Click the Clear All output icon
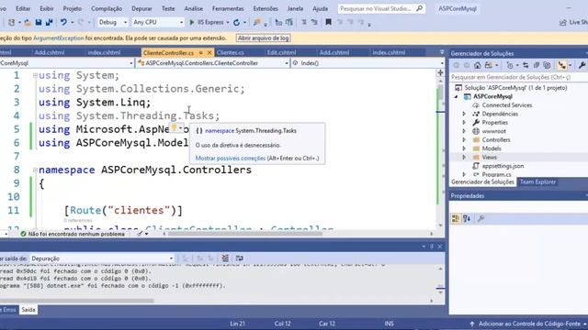The width and height of the screenshot is (588, 330). [225, 258]
